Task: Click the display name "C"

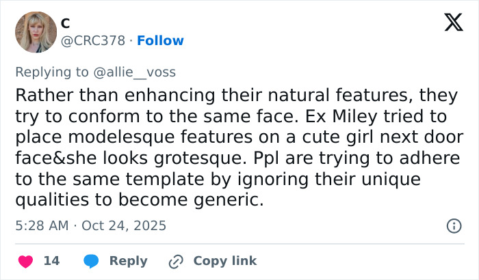Action: (x=66, y=23)
